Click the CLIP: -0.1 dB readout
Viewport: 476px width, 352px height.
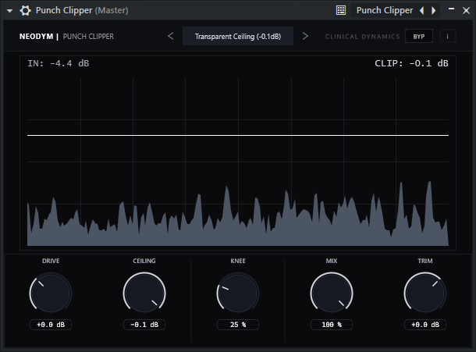coord(411,63)
